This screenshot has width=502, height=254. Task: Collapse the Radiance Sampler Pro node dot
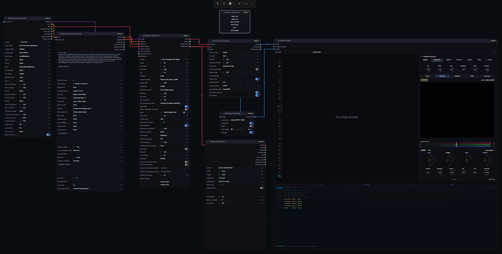[144, 35]
